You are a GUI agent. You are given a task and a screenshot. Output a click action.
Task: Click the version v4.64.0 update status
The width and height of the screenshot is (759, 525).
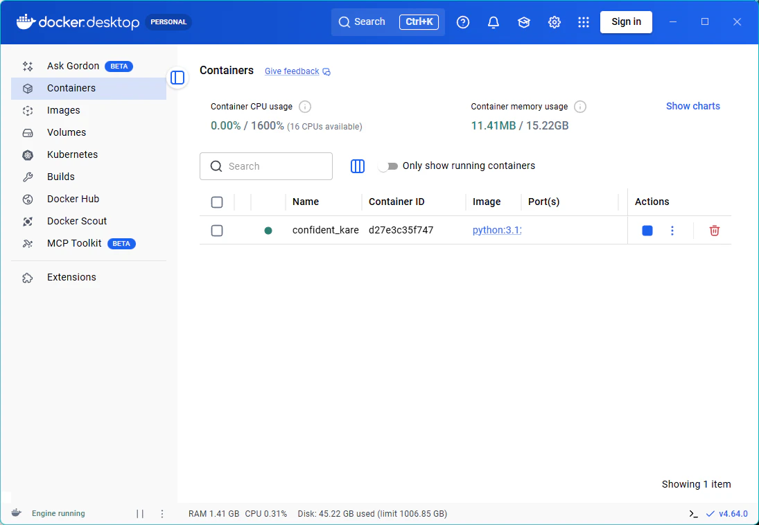pos(727,513)
